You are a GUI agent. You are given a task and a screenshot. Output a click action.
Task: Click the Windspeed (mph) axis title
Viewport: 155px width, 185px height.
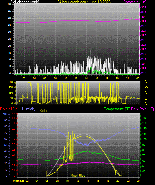(x=25, y=2)
